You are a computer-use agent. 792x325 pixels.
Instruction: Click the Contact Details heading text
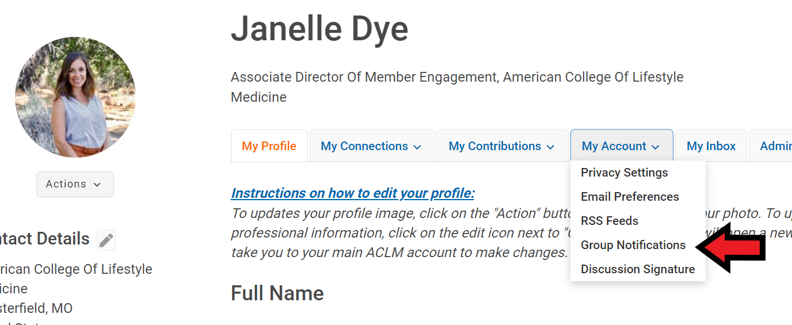(x=45, y=239)
